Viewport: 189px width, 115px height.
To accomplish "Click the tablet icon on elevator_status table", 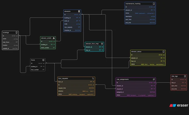I will point(163,52).
